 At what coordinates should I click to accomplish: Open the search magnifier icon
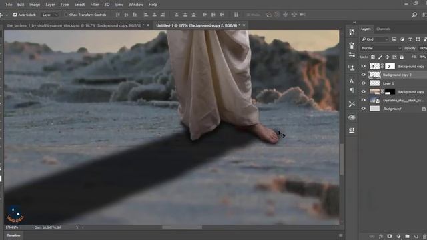pos(414,15)
